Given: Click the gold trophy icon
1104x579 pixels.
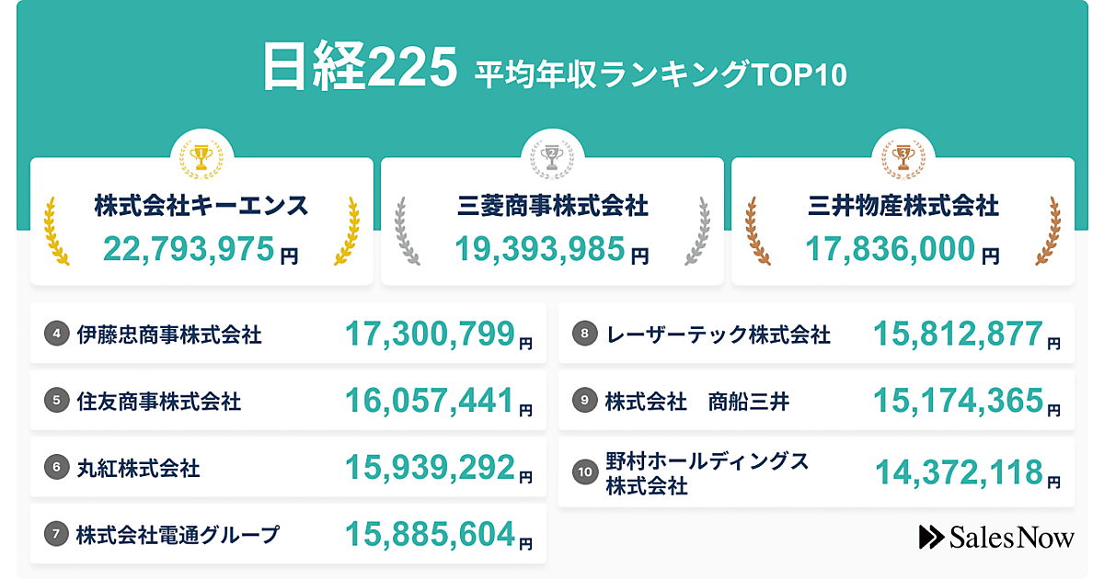Looking at the screenshot, I should pos(201,158).
